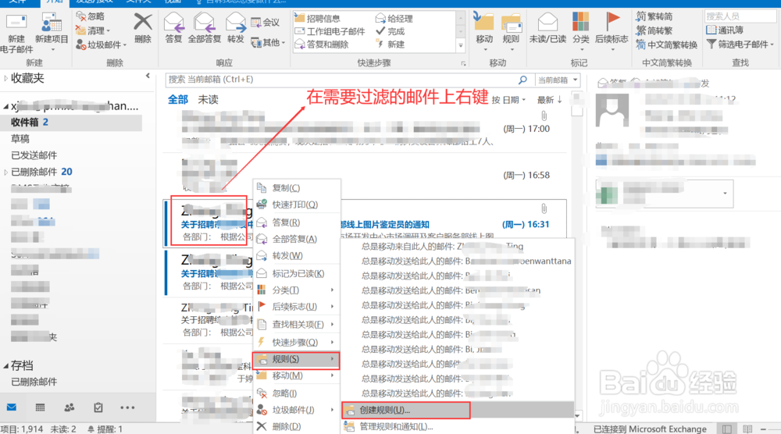Collapse the folder pane arrow
Screen dimensions: 781x434
tap(148, 76)
